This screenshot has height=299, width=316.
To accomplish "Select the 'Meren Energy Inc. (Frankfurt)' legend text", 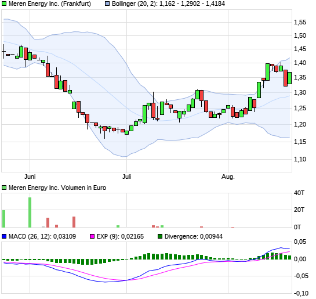I will 50,3.
